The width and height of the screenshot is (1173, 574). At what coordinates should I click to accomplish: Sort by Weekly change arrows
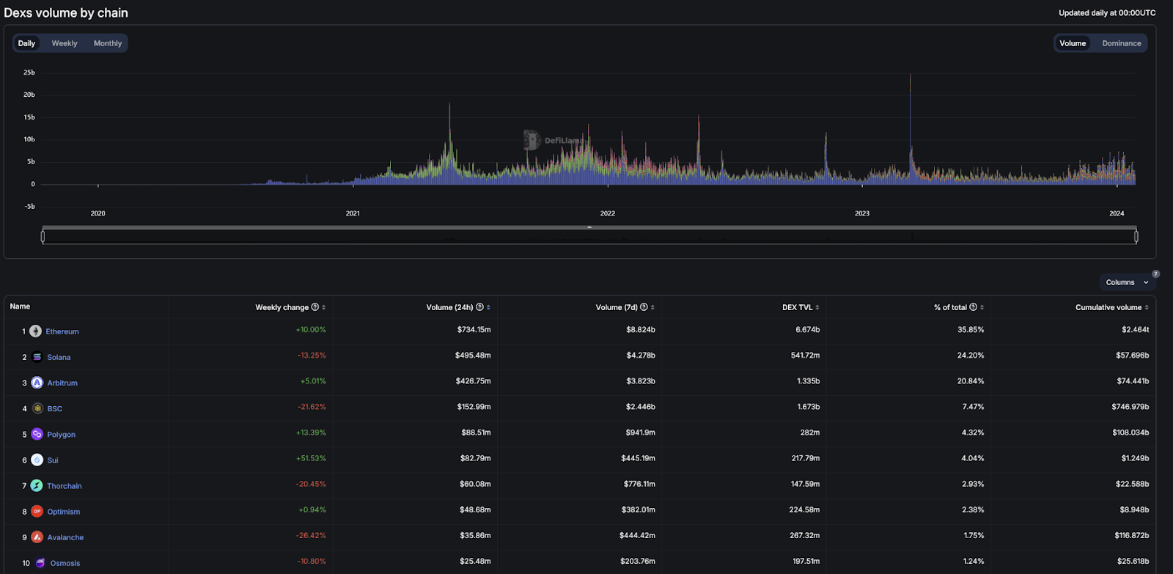coord(323,307)
